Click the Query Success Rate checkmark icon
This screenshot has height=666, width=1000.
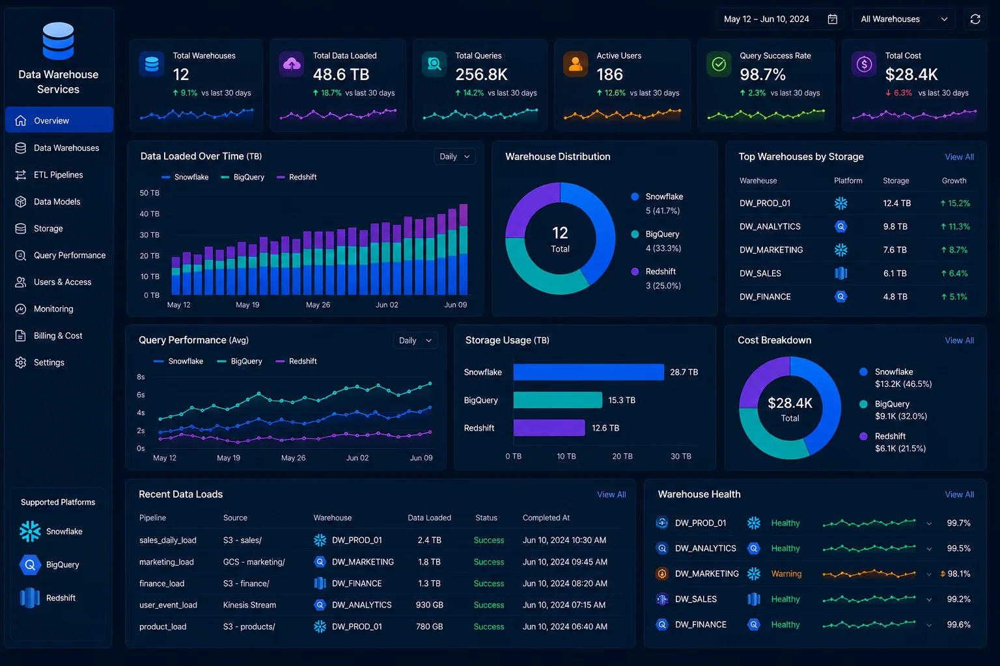(719, 64)
